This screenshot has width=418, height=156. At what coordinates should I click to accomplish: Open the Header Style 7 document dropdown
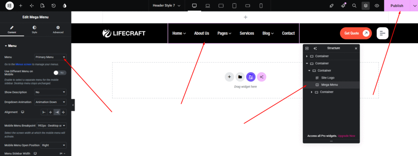tap(167, 6)
